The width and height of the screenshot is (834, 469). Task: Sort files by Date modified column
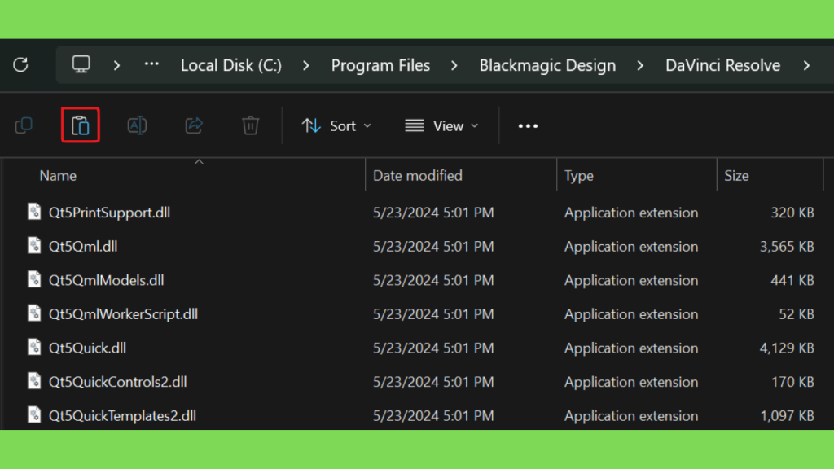coord(418,176)
